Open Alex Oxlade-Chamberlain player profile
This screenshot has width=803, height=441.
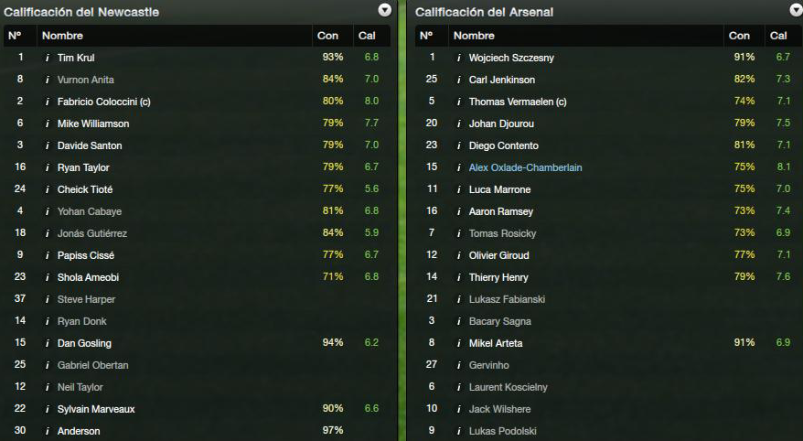[526, 167]
